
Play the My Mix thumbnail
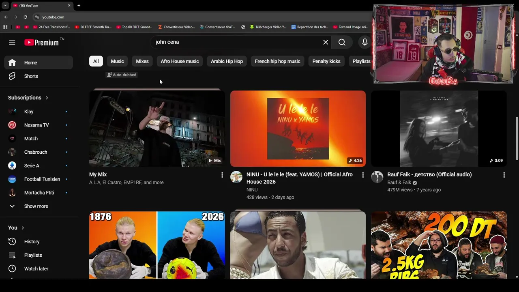(x=157, y=129)
